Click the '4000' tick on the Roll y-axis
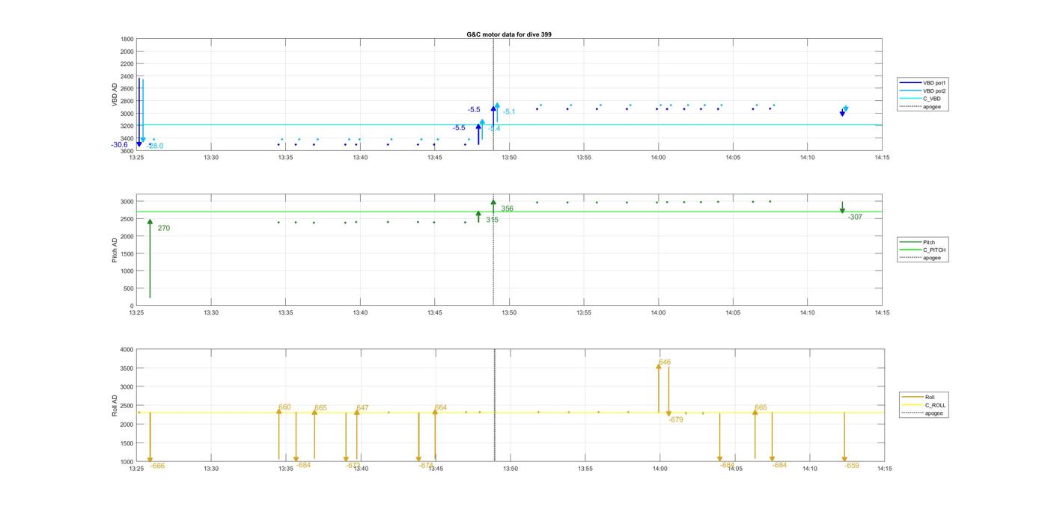This screenshot has width=1048, height=518. [127, 350]
